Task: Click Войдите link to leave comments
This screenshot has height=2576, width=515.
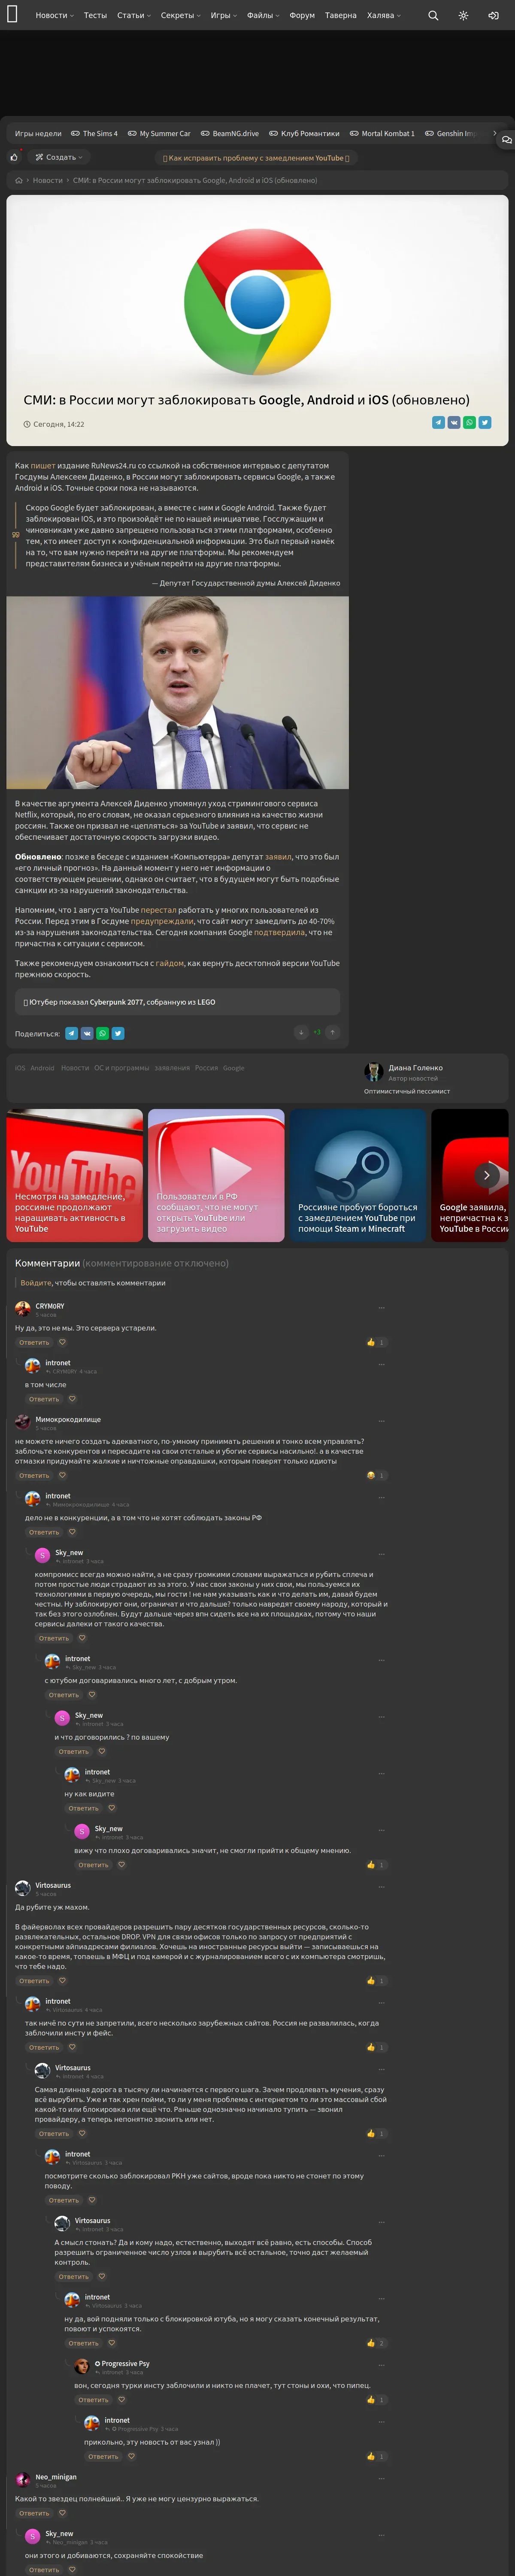Action: click(36, 1283)
